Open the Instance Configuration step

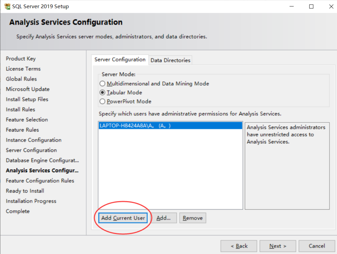click(x=34, y=140)
